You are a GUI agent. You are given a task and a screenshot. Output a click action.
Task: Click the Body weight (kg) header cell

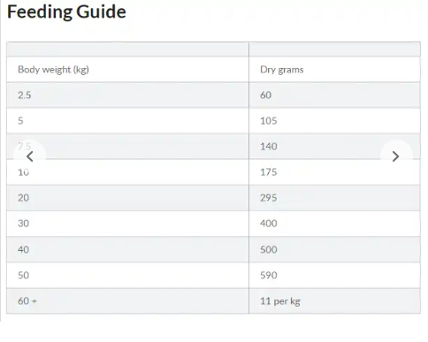point(127,70)
